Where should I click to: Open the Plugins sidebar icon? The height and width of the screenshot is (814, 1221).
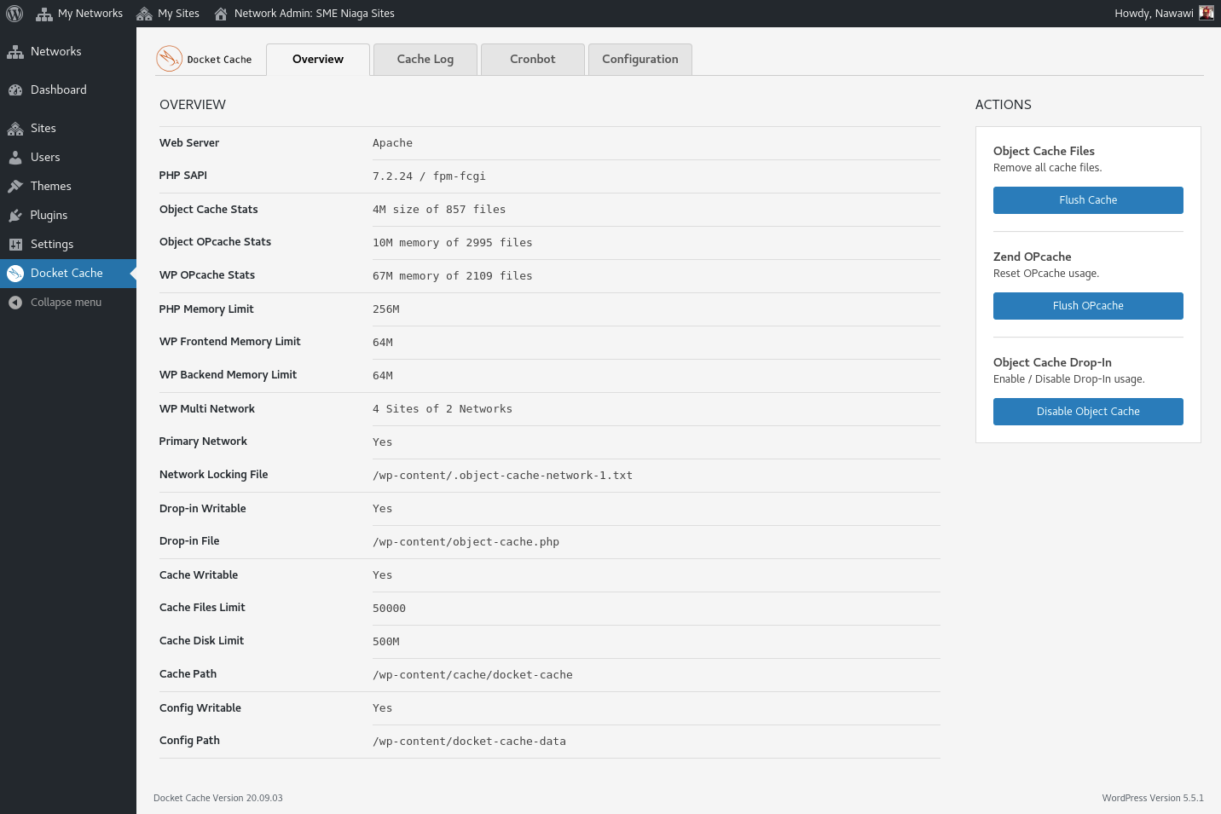(15, 215)
